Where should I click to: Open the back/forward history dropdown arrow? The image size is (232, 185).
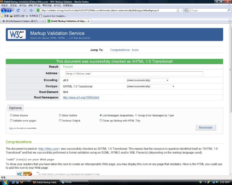pyautogui.click(x=13, y=10)
